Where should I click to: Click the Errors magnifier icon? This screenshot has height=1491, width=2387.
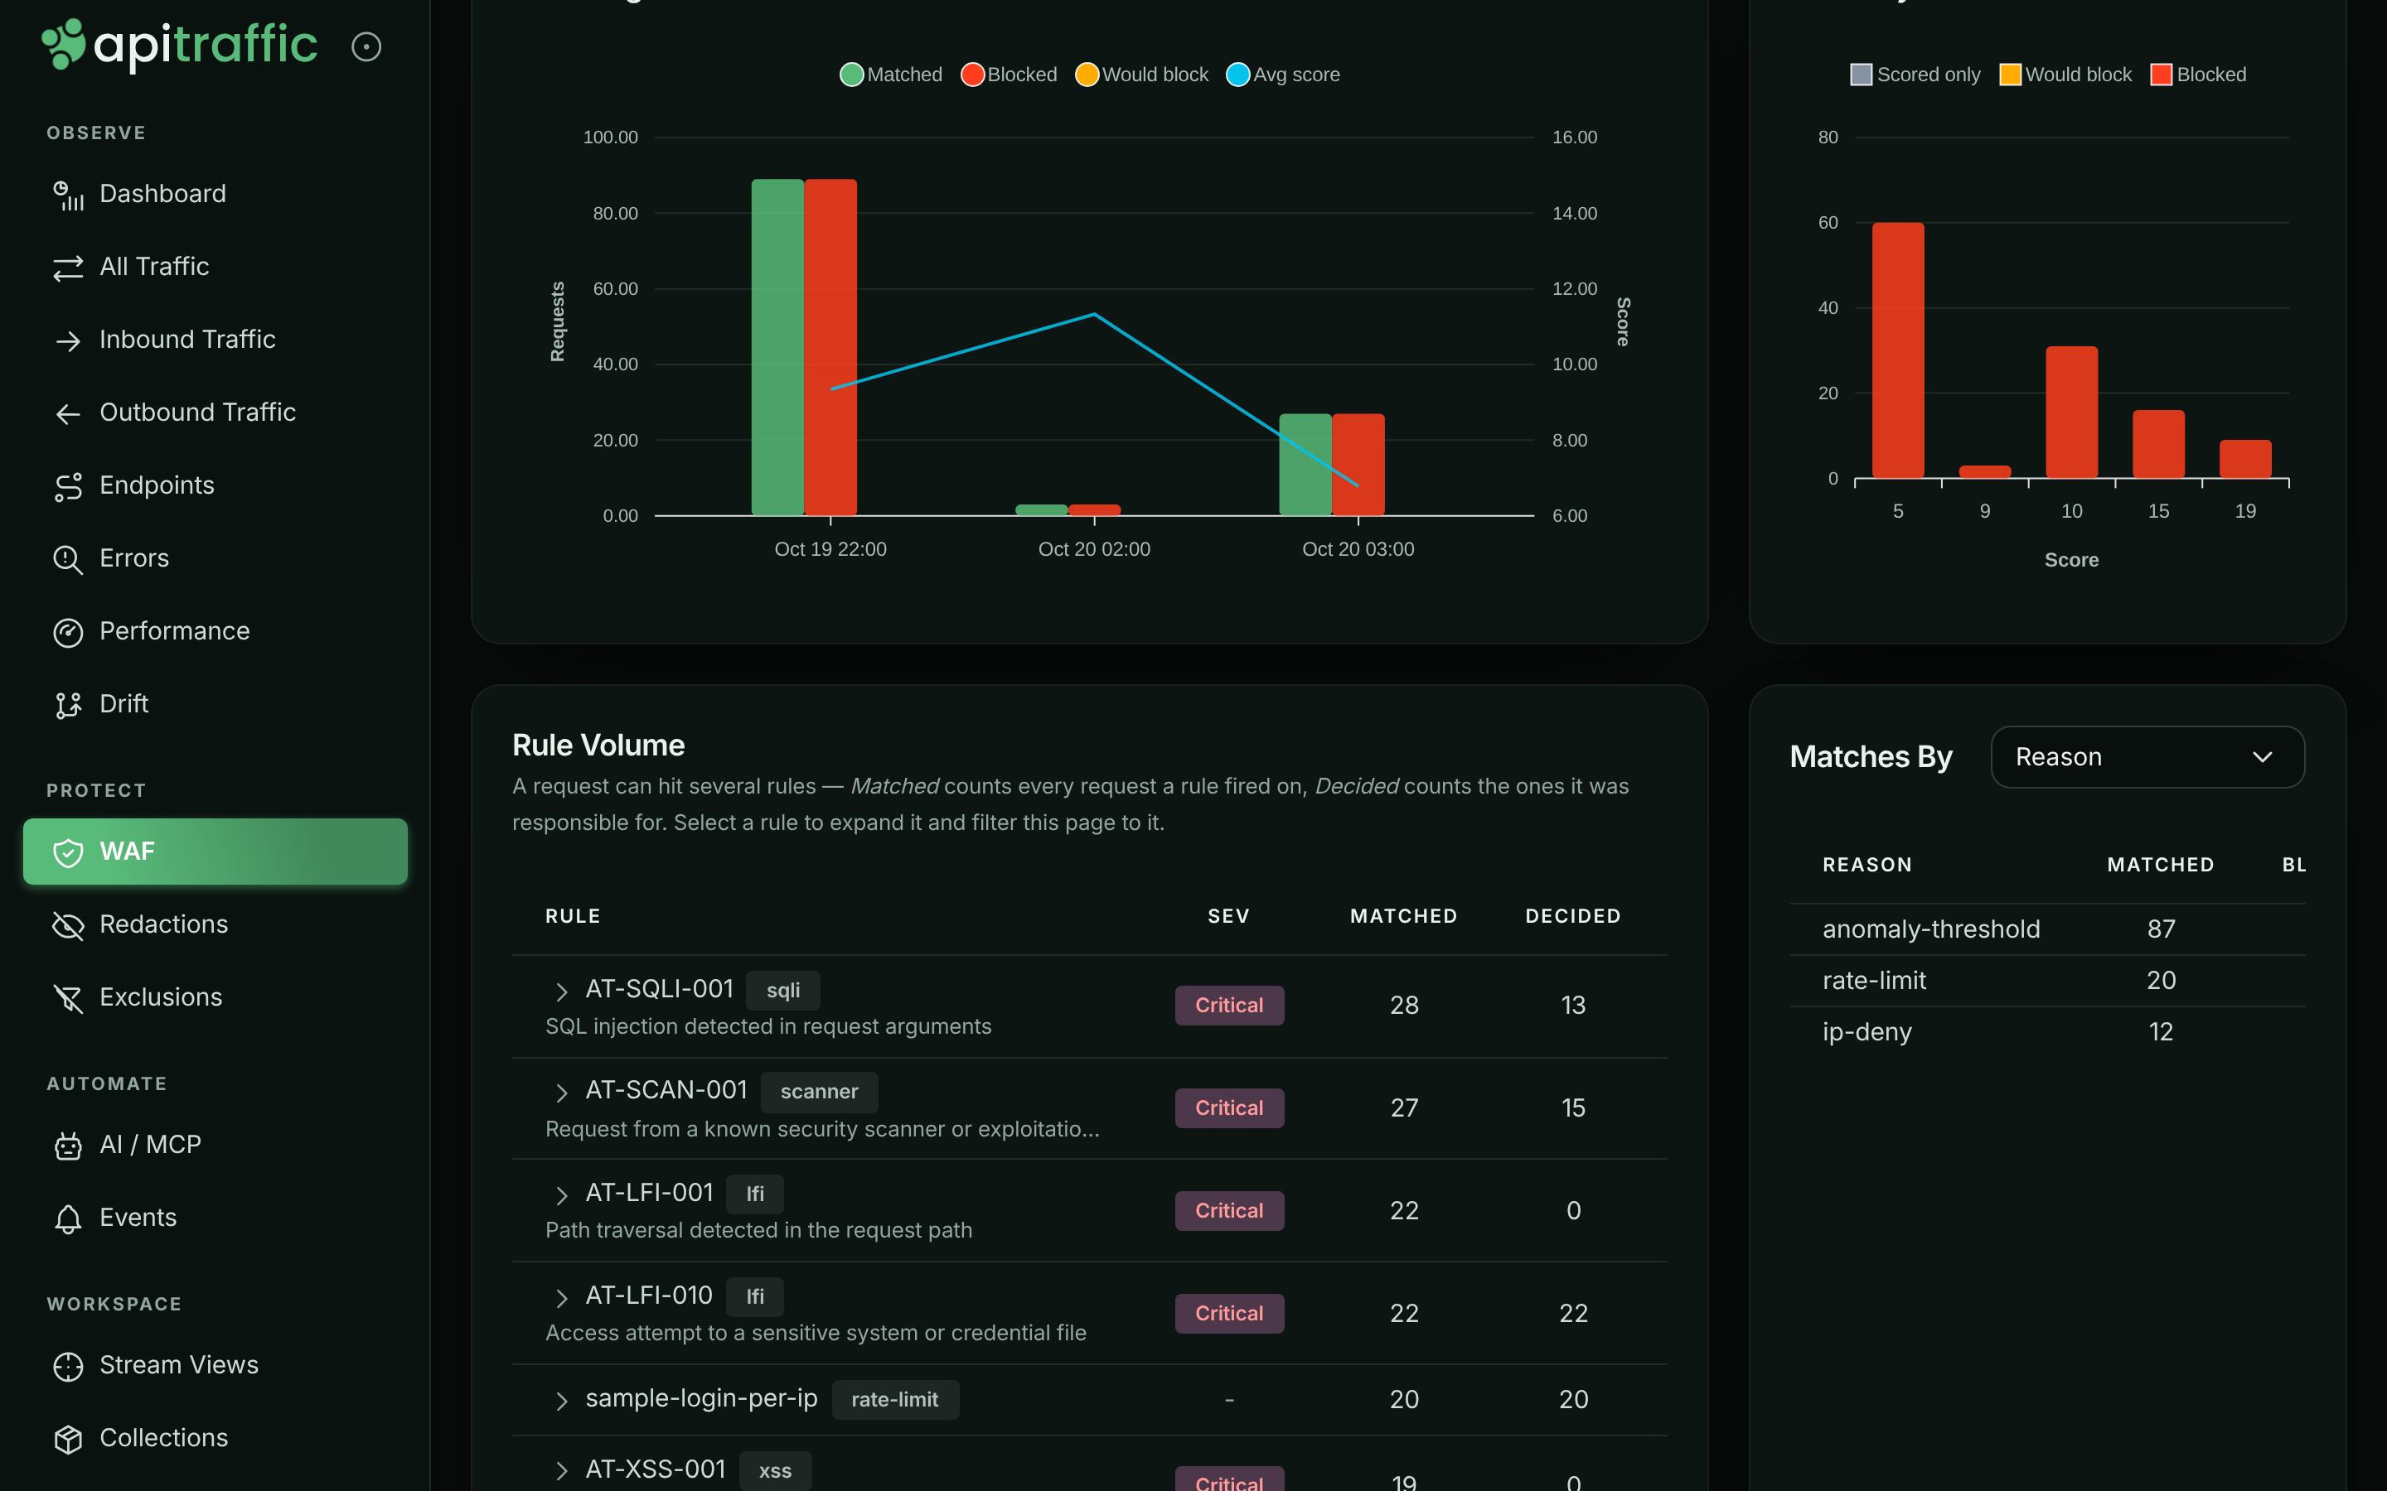68,559
